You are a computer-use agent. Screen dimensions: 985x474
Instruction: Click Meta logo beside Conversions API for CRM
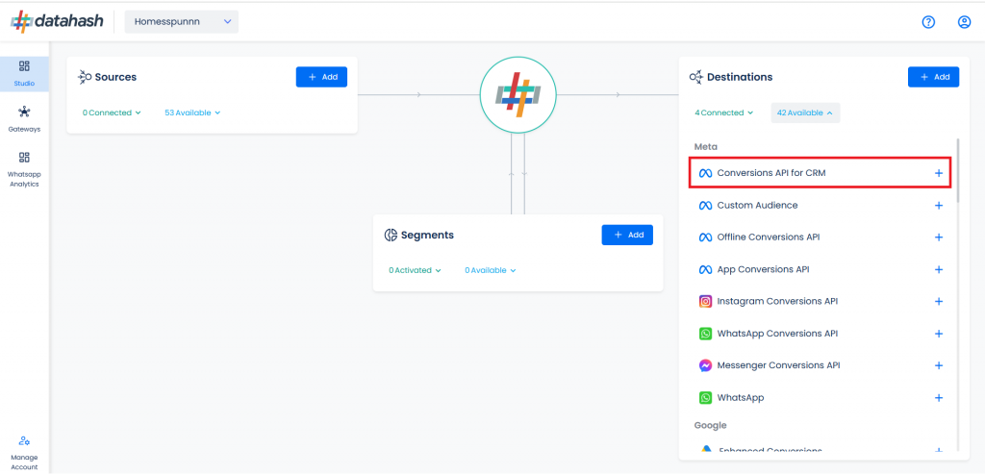pyautogui.click(x=705, y=173)
